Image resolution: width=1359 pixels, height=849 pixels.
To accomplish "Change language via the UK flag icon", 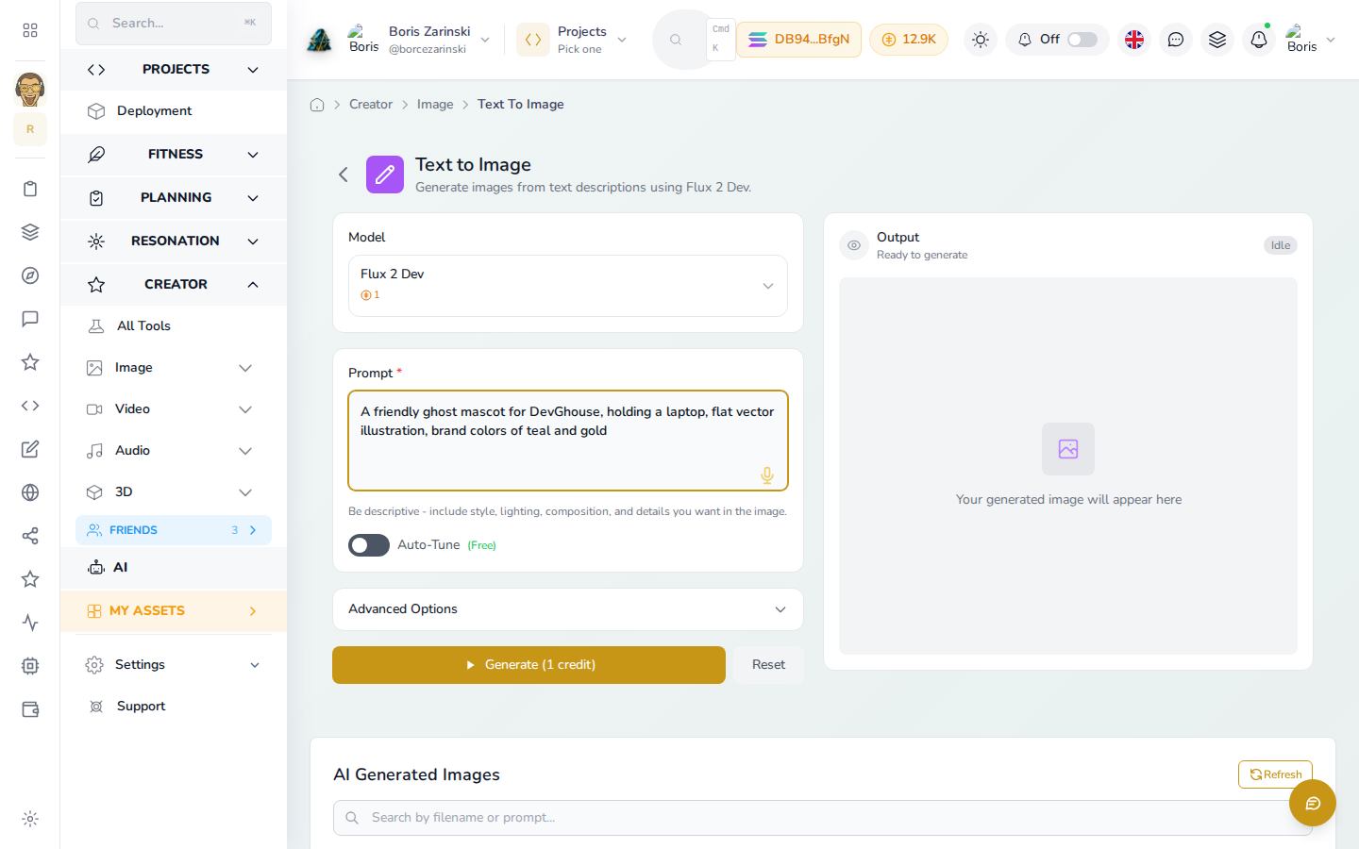I will point(1134,40).
